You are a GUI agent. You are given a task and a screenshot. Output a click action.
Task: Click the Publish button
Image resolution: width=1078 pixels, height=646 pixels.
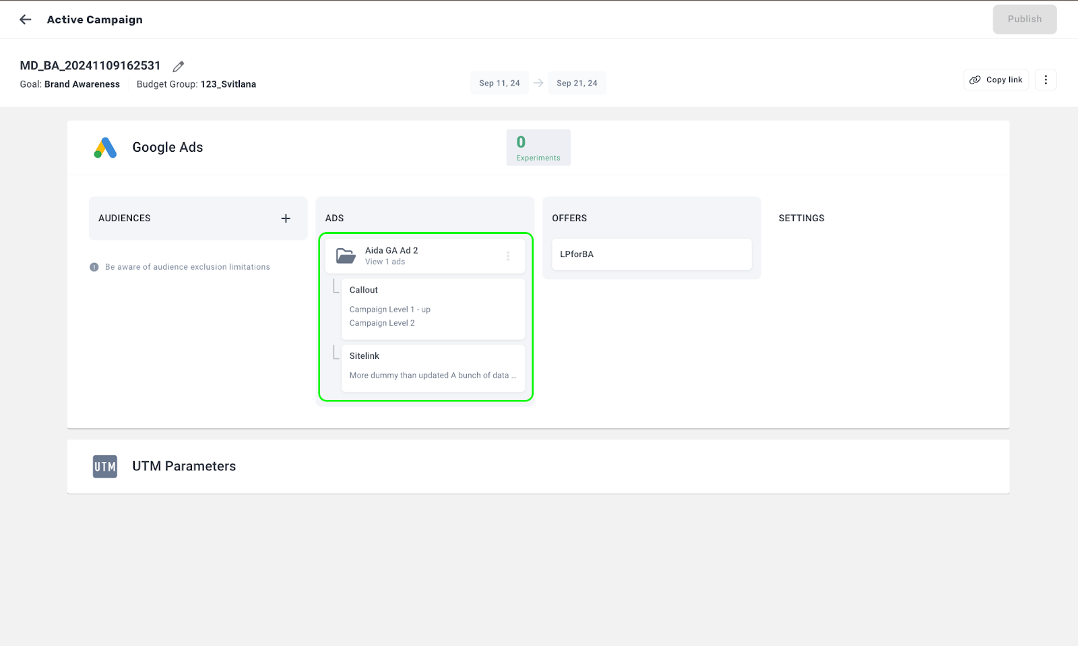[x=1024, y=20]
